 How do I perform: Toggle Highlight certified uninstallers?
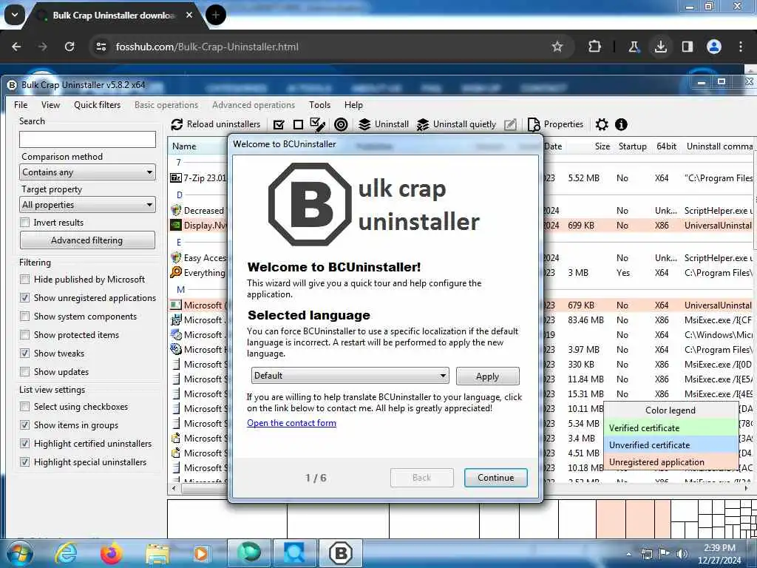pyautogui.click(x=24, y=444)
